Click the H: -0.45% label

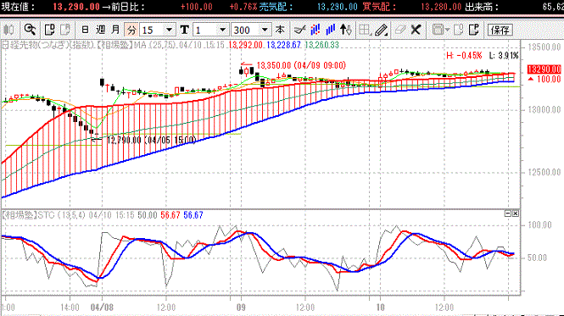click(464, 55)
